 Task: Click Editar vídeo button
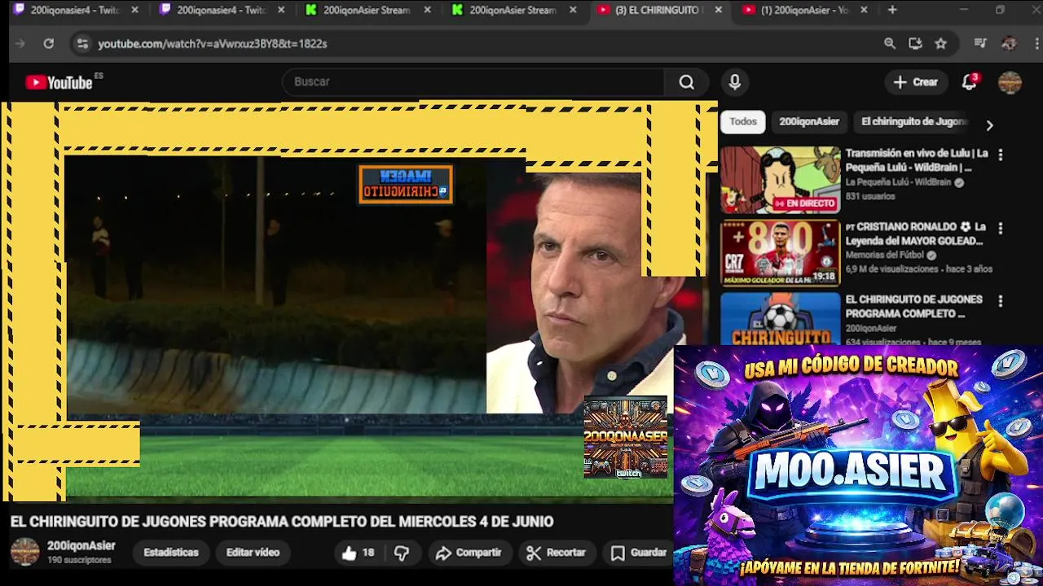[253, 553]
